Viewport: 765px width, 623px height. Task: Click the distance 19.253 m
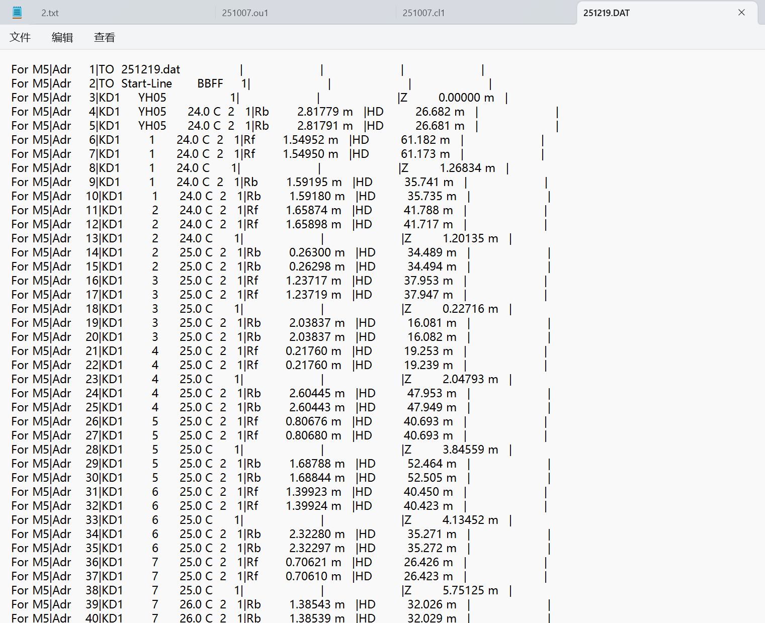point(429,351)
